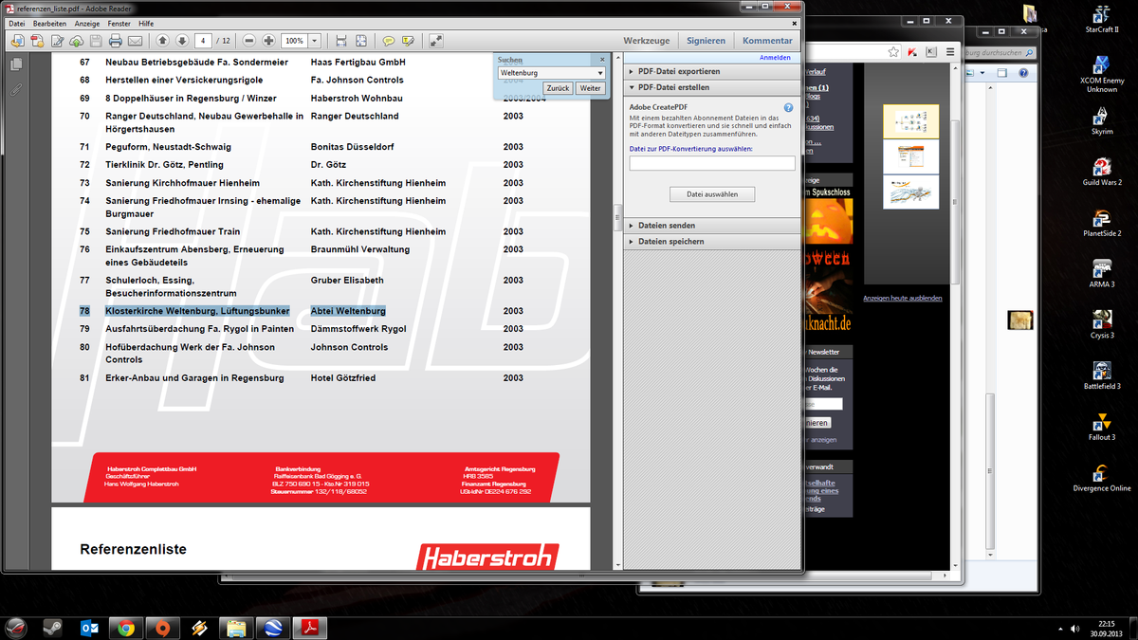Go to previous page with up arrow
The image size is (1138, 640).
coord(161,41)
